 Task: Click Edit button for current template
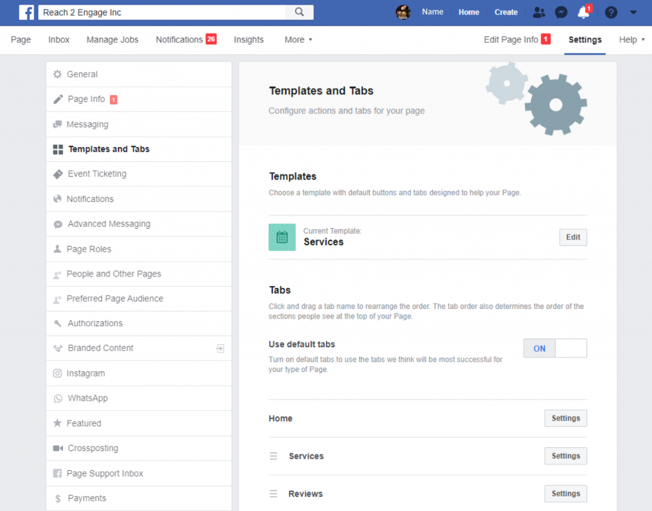[573, 237]
